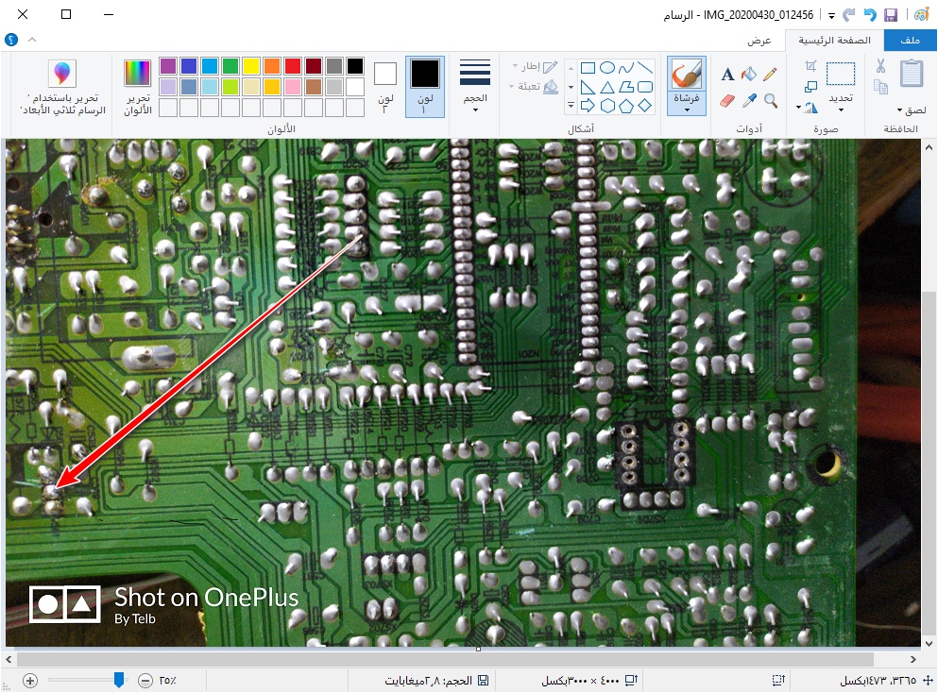Click the 25% zoom level text
Viewport: 938px width, 693px height.
coord(167,681)
